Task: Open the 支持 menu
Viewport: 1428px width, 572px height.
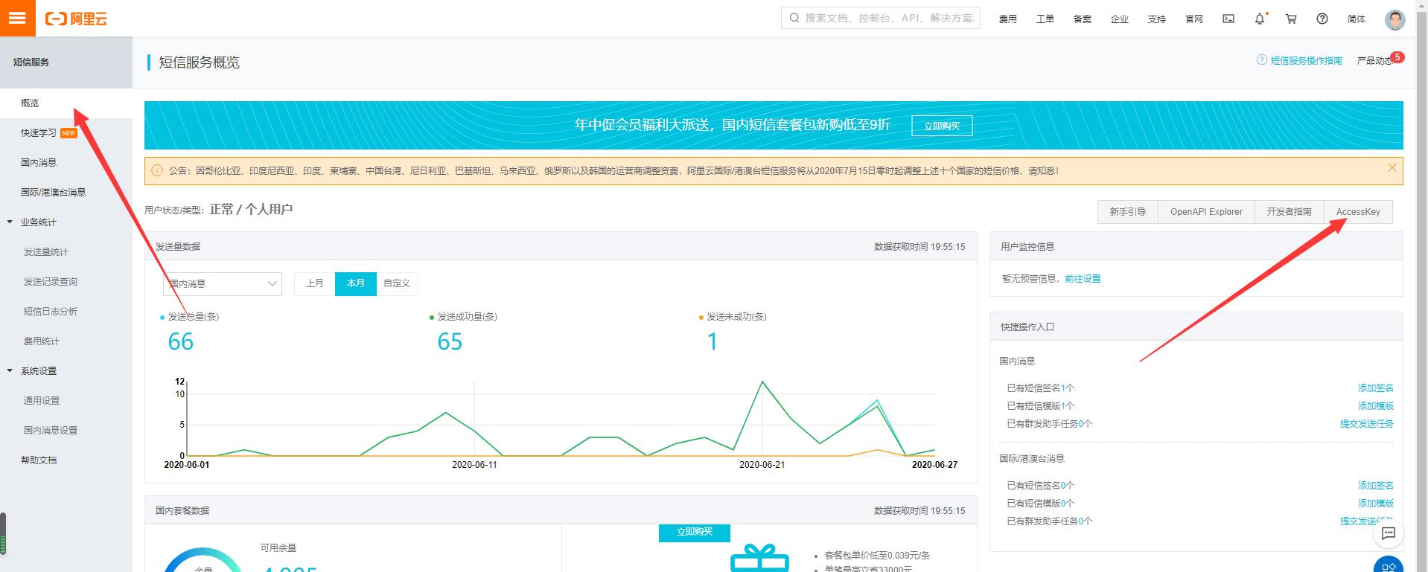Action: tap(1157, 19)
